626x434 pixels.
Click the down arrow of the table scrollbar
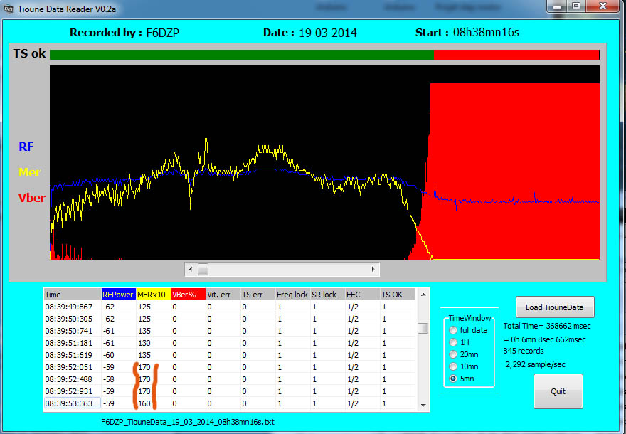423,406
